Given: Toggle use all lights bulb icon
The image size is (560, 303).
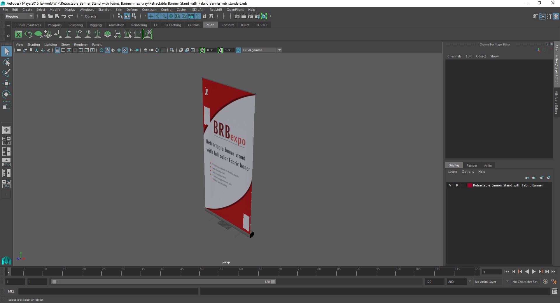Looking at the screenshot, I should pos(131,50).
